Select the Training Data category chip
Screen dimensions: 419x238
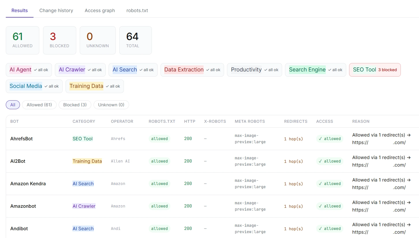(95, 86)
